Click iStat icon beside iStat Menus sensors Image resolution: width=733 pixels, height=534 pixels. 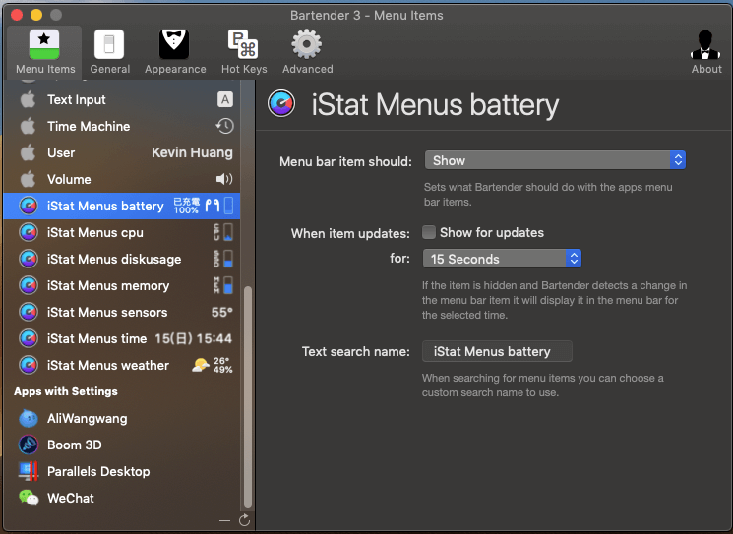29,312
